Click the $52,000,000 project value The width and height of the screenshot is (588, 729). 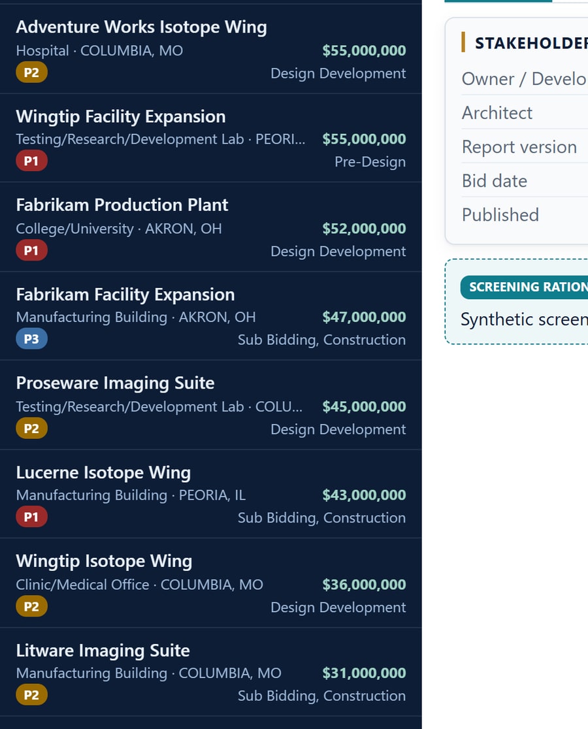tap(364, 228)
